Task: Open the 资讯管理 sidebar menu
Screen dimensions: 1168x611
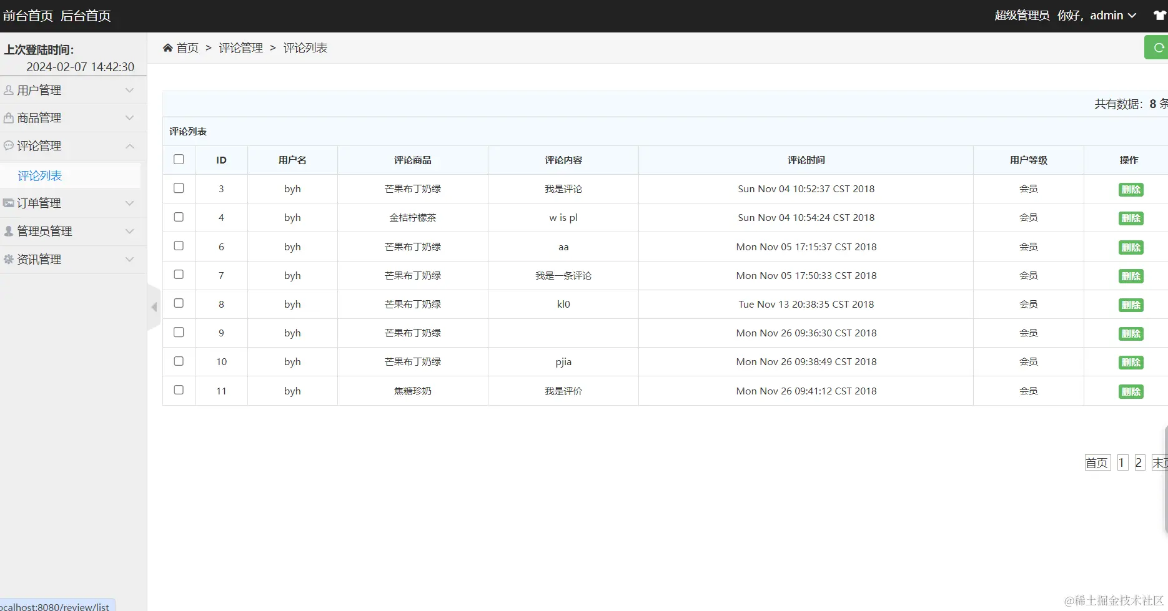Action: pos(73,259)
